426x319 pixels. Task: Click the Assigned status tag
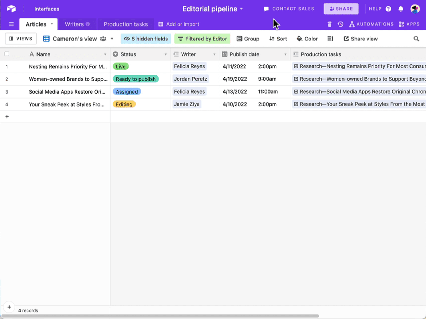coord(127,92)
